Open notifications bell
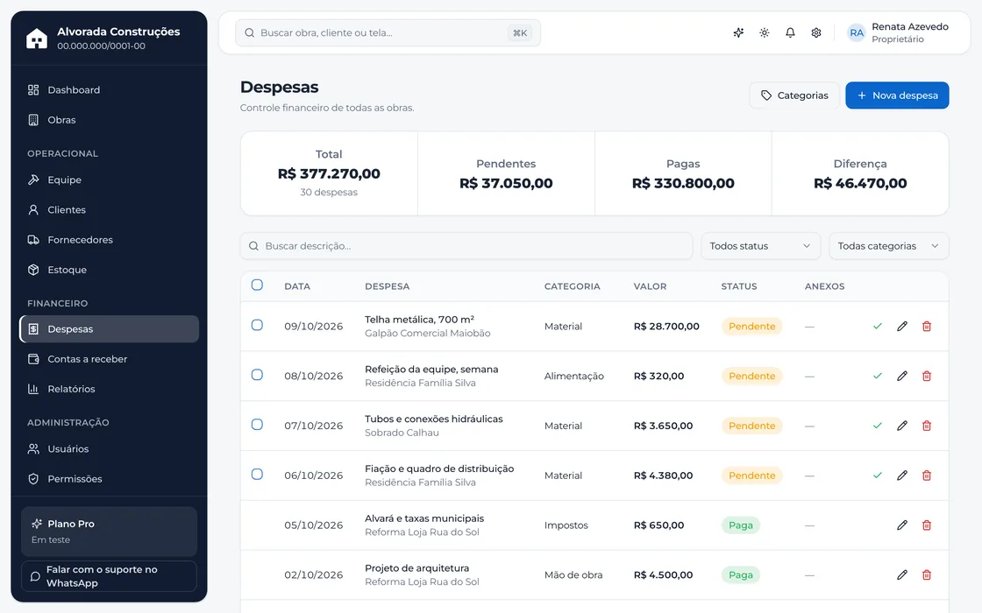 tap(790, 32)
